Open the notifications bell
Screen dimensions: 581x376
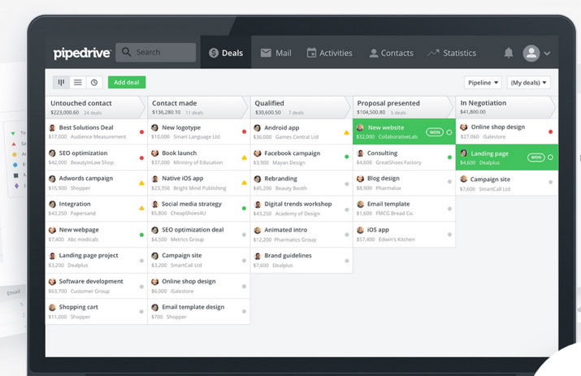[509, 53]
